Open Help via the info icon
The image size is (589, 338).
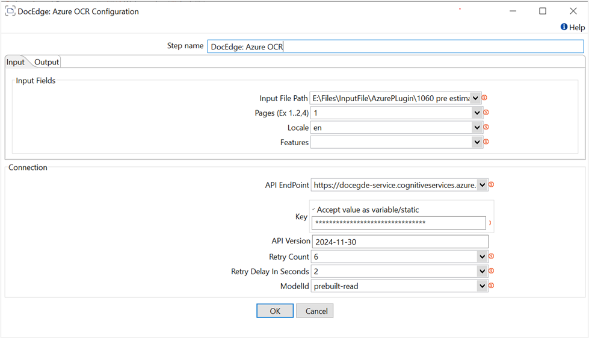tap(564, 27)
